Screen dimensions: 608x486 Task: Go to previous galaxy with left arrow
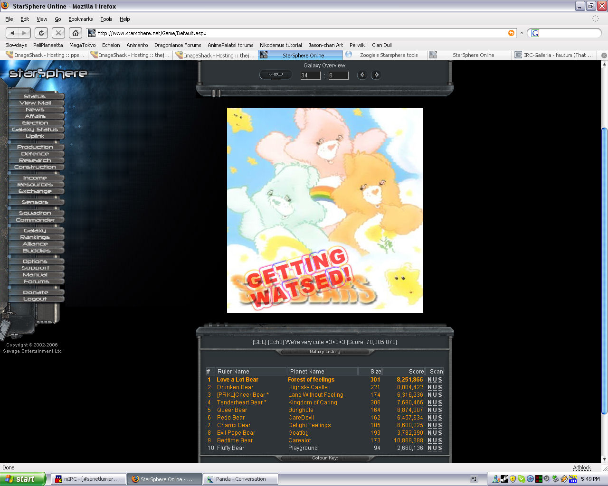tap(362, 75)
